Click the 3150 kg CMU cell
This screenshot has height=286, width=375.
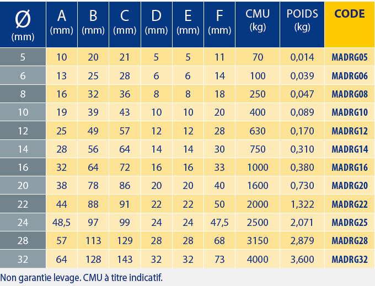tap(258, 241)
